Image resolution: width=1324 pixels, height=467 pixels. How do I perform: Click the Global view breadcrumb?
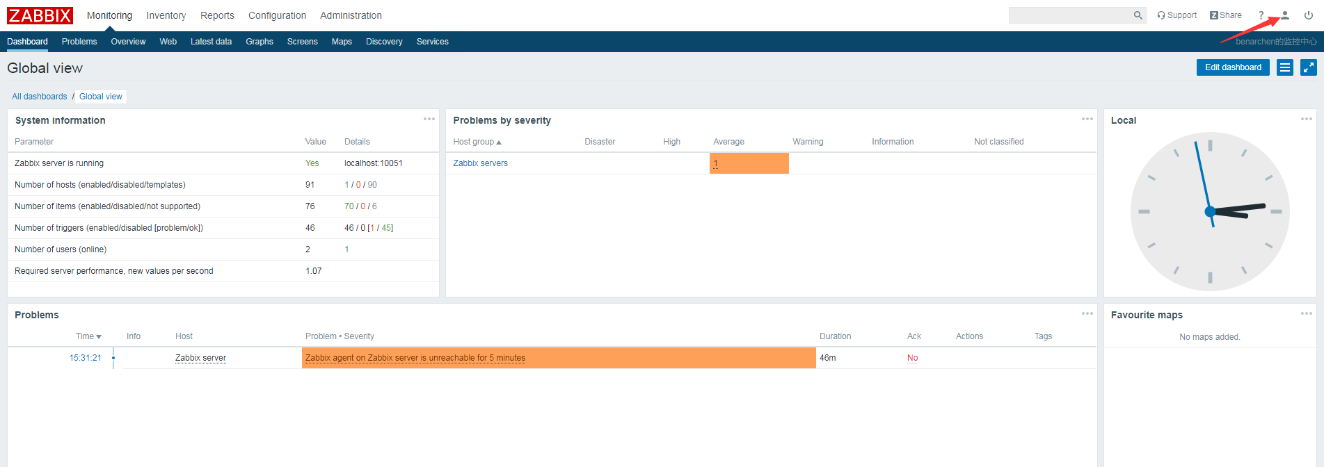101,97
